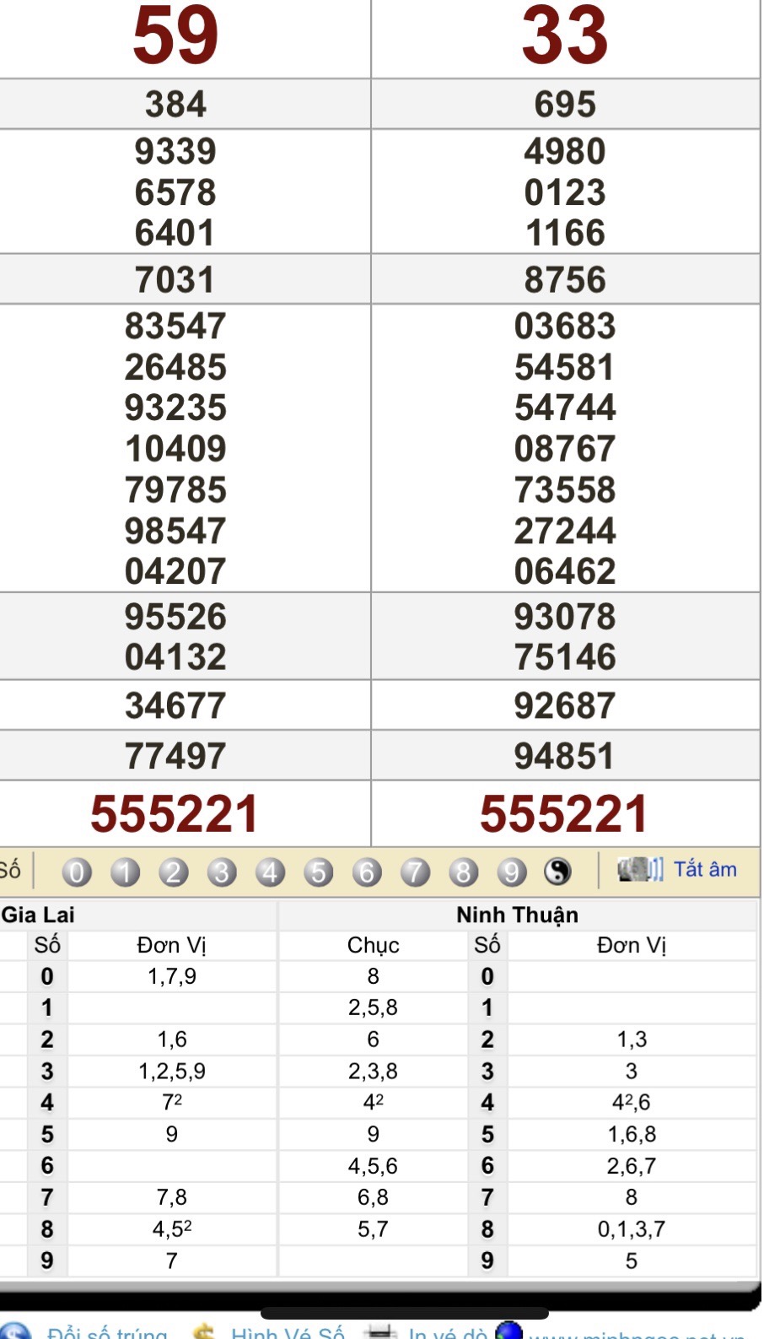Open the Đổi số trúng link
764x1339 pixels.
(107, 1332)
